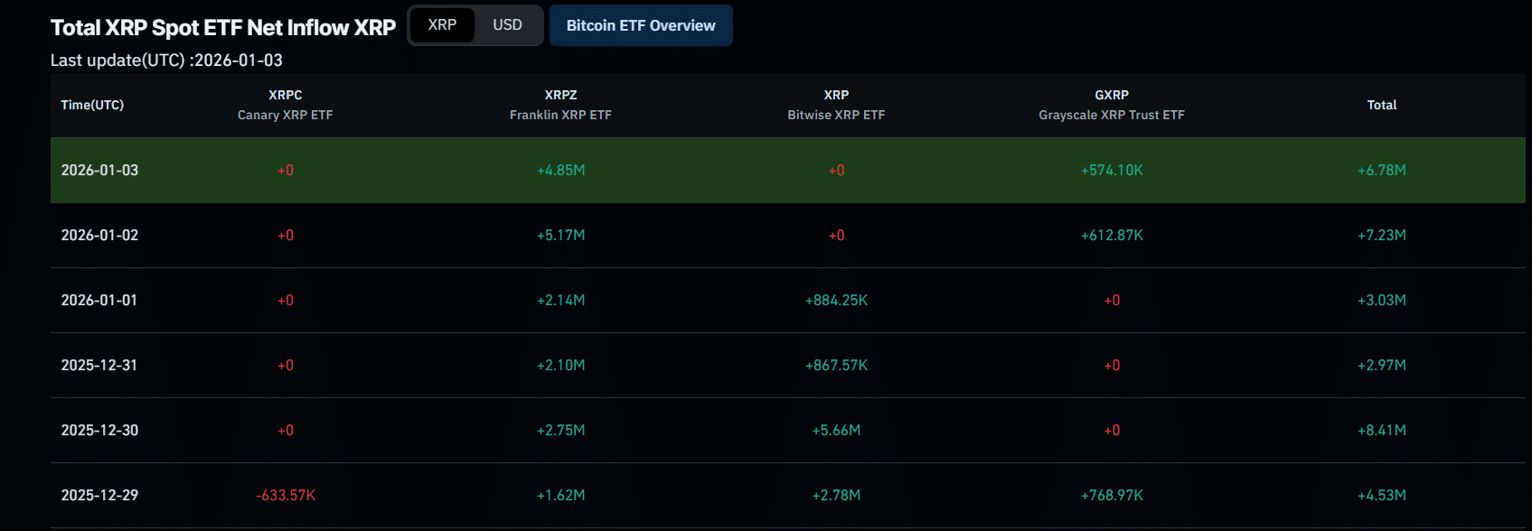Click the Total column header
Viewport: 1532px width, 531px height.
[1381, 105]
